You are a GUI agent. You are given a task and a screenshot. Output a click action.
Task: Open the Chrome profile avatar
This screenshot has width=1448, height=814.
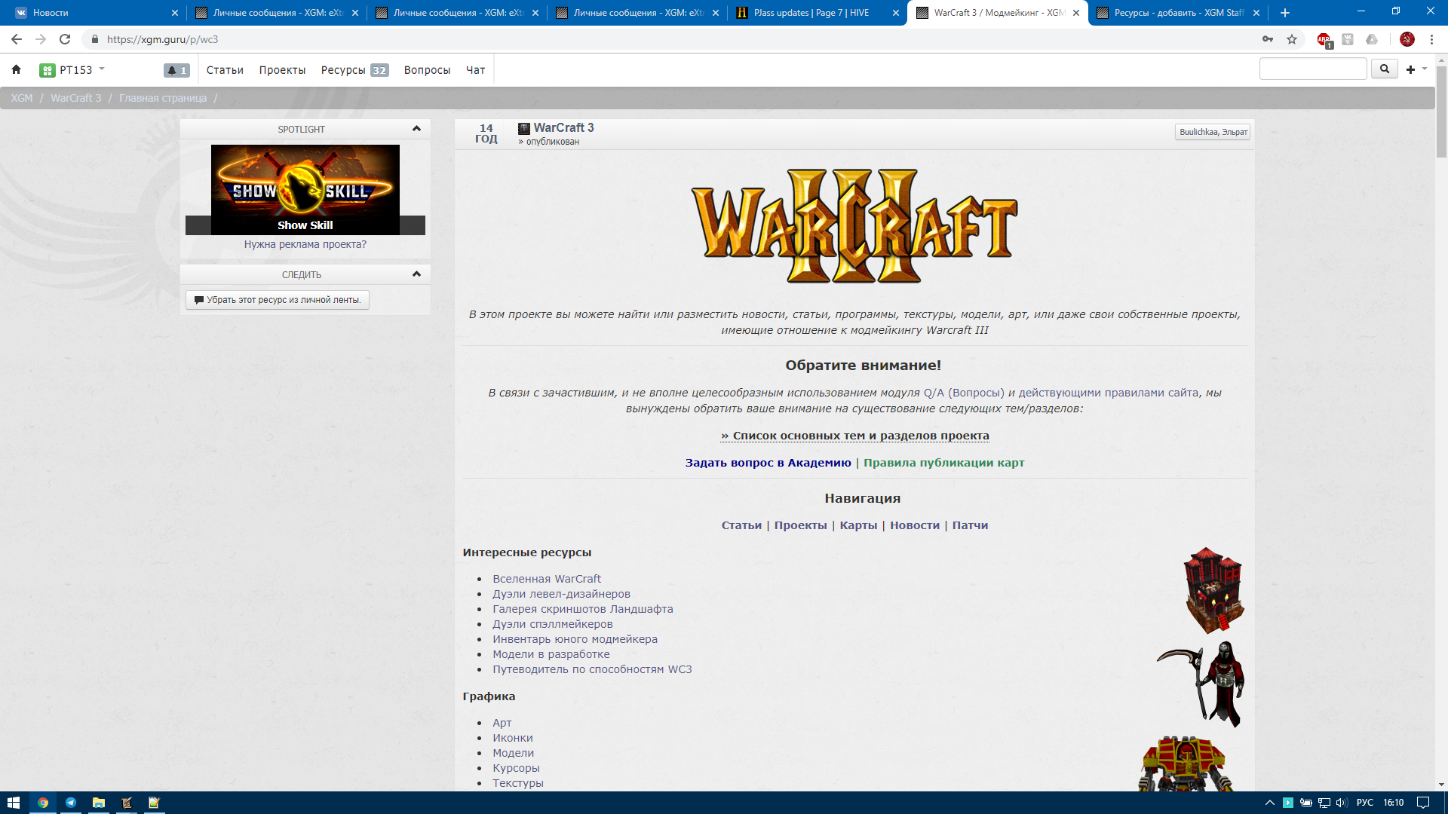pos(1407,40)
